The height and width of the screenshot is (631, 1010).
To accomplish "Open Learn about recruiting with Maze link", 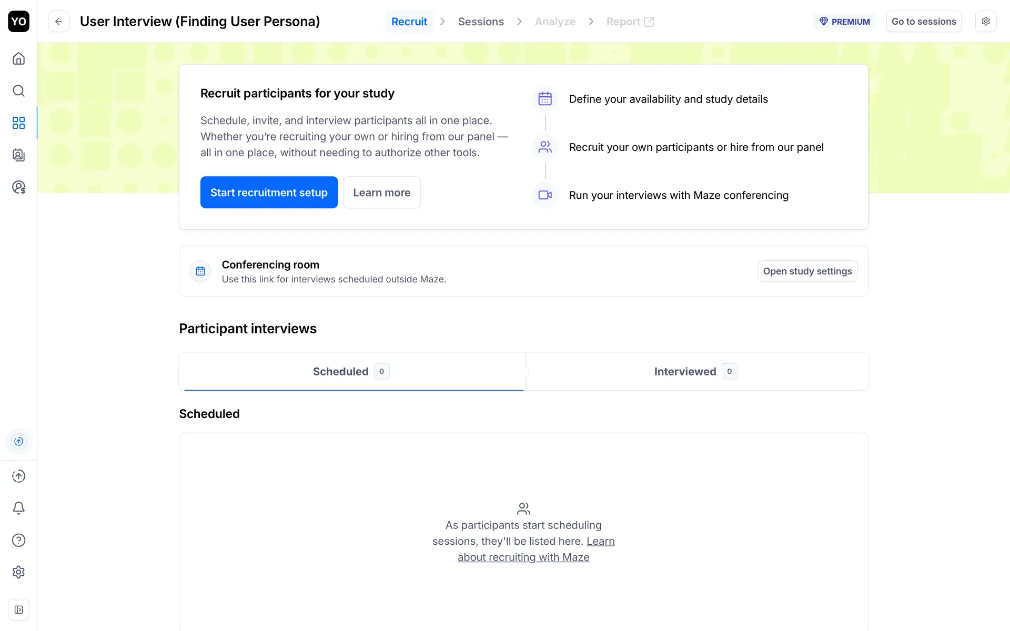I will pos(523,557).
